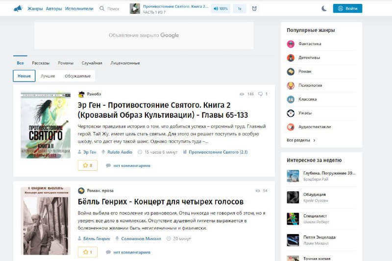Click the site megaphone logo
Image resolution: width=392 pixels, height=261 pixels.
pos(18,8)
